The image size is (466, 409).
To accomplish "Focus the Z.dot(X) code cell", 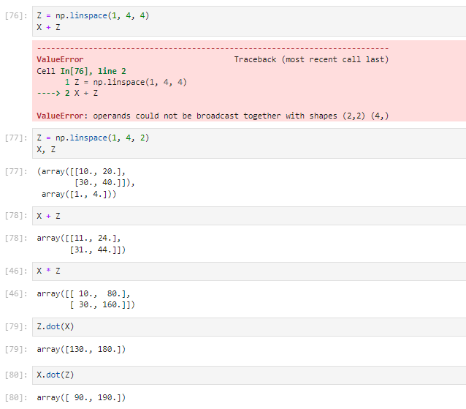I will tap(249, 327).
